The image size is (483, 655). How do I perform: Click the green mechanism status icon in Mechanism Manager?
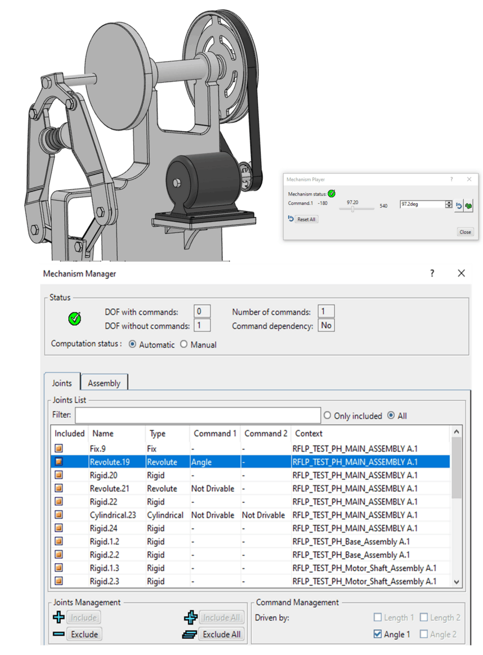pos(74,319)
